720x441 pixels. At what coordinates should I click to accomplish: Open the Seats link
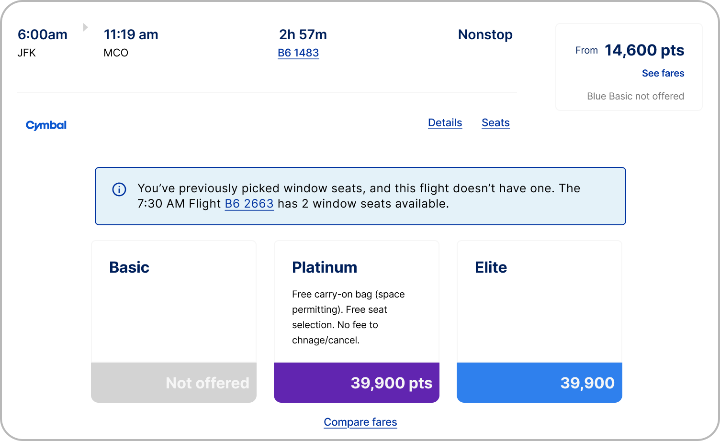pos(495,123)
